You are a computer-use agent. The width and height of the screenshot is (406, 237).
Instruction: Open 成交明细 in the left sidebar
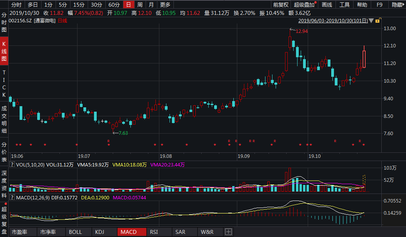tap(4, 119)
